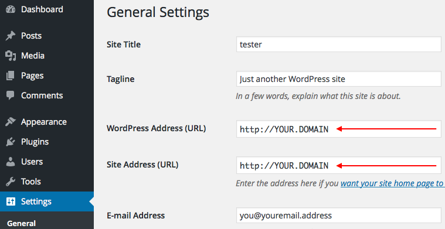Click the Pages stacked-sheets icon
Image resolution: width=445 pixels, height=229 pixels.
(11, 76)
